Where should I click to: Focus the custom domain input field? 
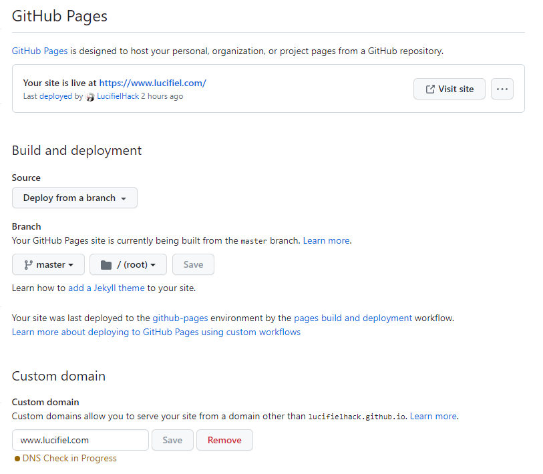[x=80, y=440]
